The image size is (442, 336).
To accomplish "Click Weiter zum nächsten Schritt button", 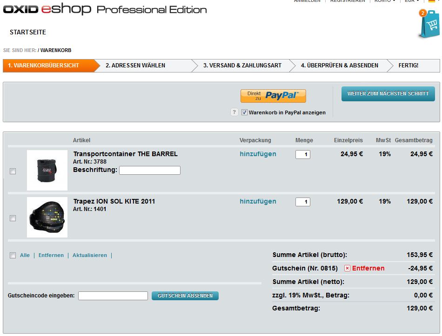I will pos(388,93).
